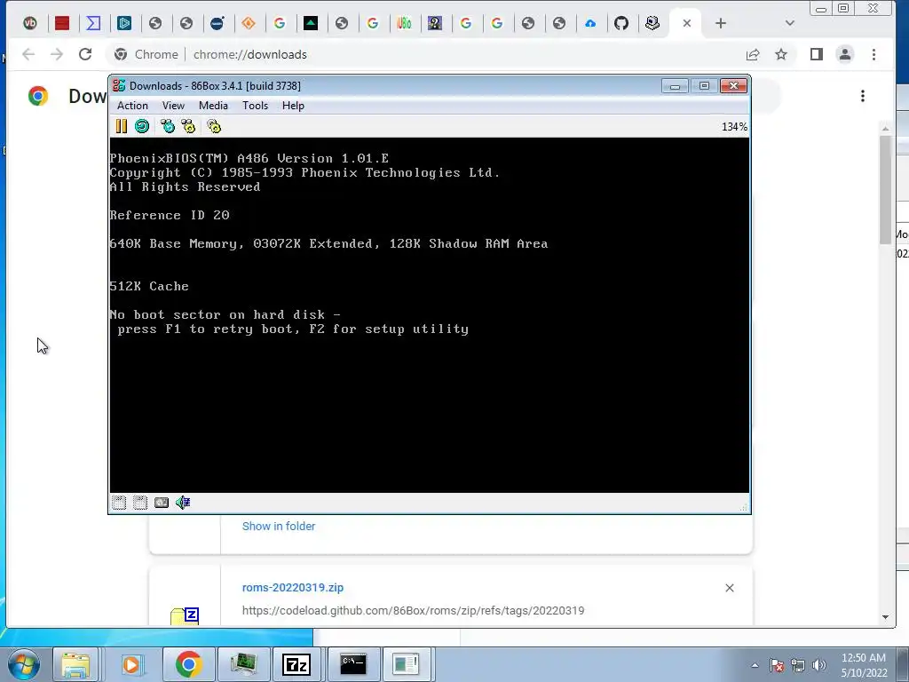
Task: Open a new Chrome tab
Action: point(721,23)
